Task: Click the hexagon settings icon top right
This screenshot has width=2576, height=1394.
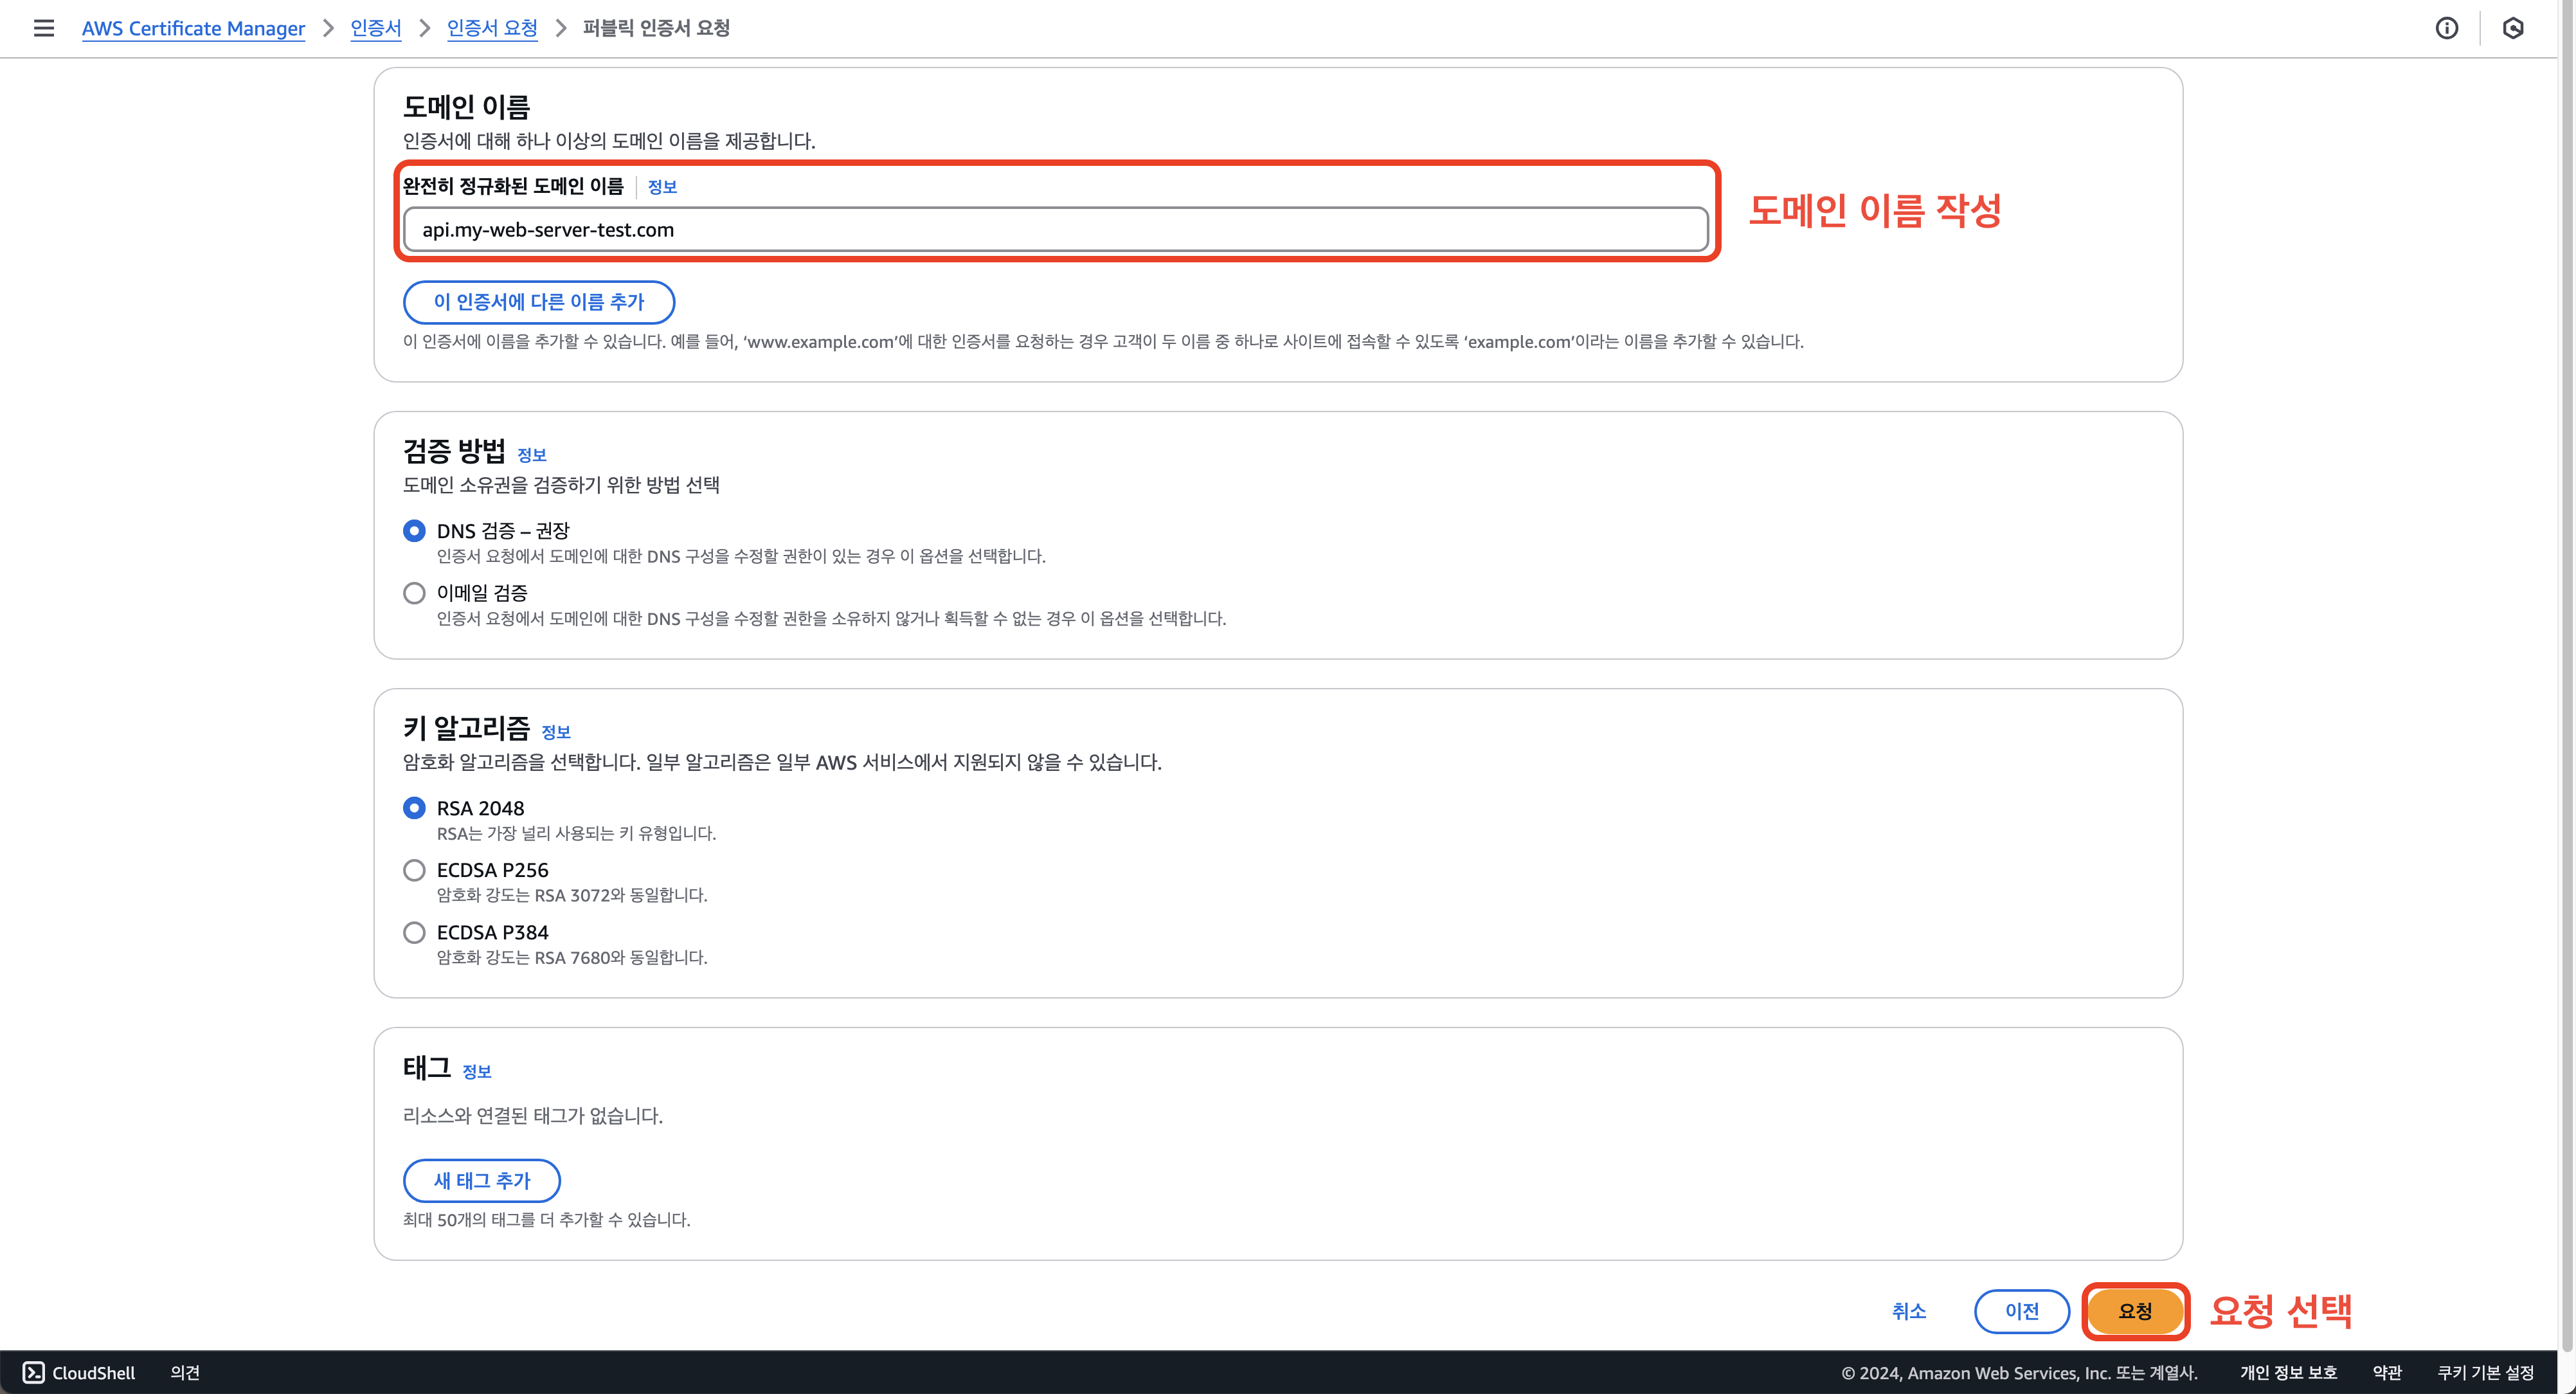Action: pos(2513,28)
